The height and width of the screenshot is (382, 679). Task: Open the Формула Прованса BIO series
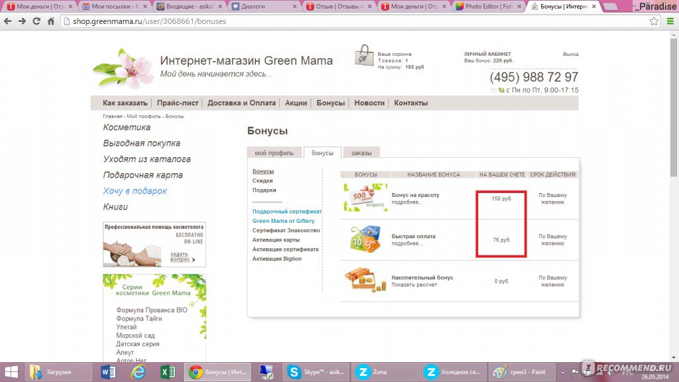pos(152,310)
